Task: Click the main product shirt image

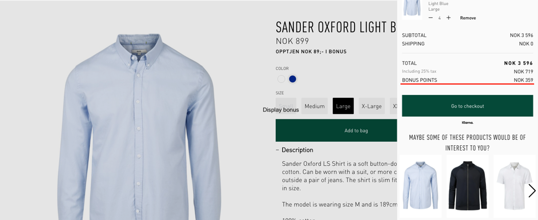Action: 138,127
